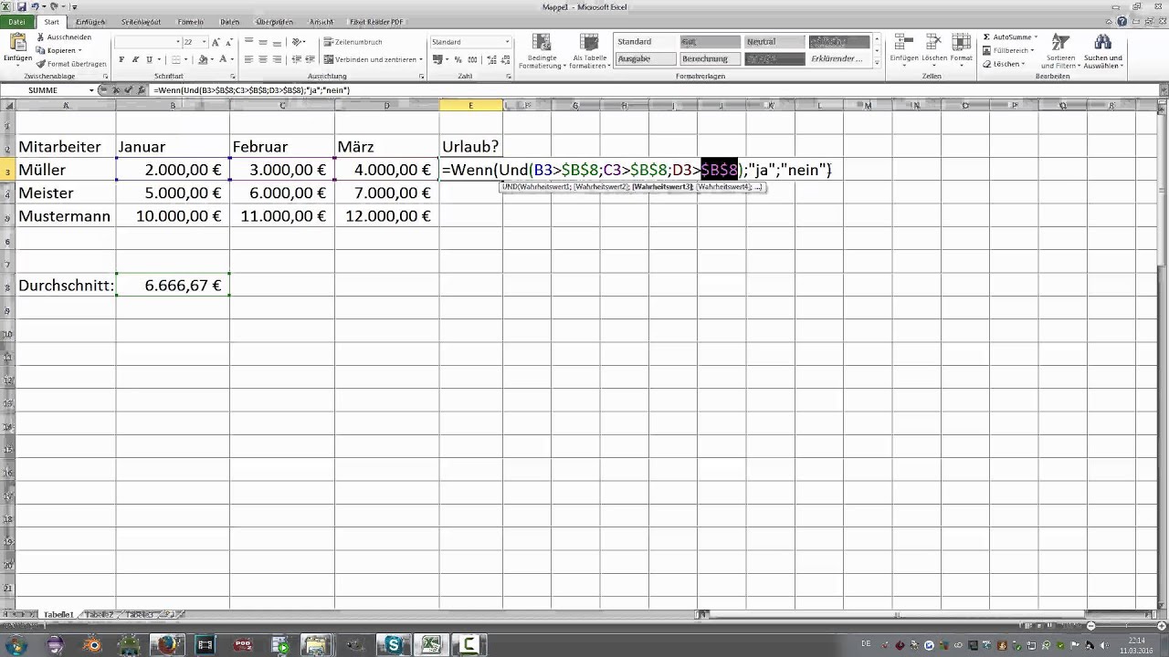Open Sortieren und Filtern menu
Image resolution: width=1169 pixels, height=657 pixels.
point(1060,52)
